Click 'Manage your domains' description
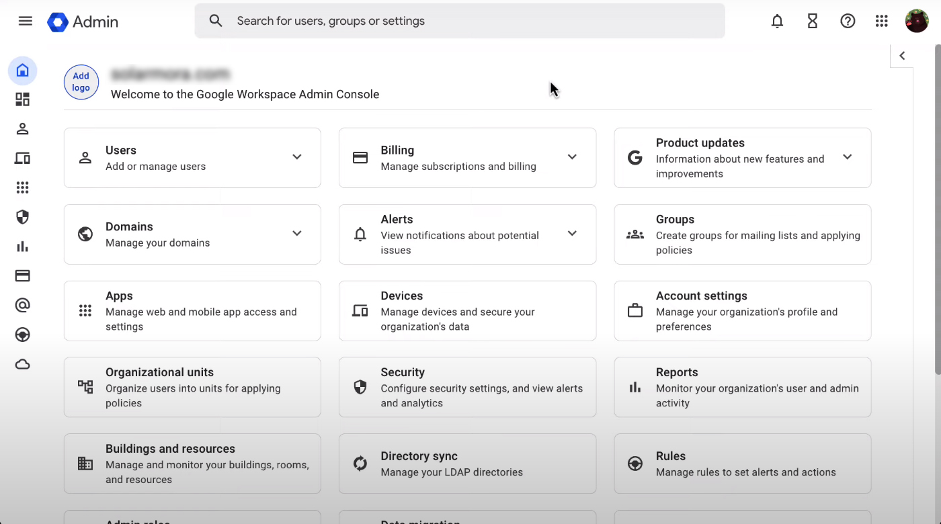941x524 pixels. point(157,243)
